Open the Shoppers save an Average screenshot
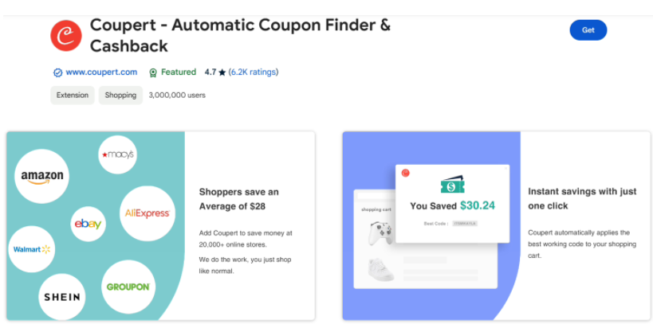 coord(161,226)
